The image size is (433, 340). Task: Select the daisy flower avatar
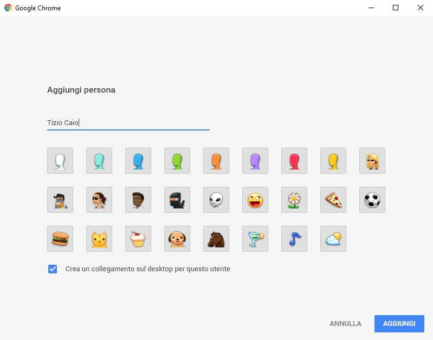point(294,200)
